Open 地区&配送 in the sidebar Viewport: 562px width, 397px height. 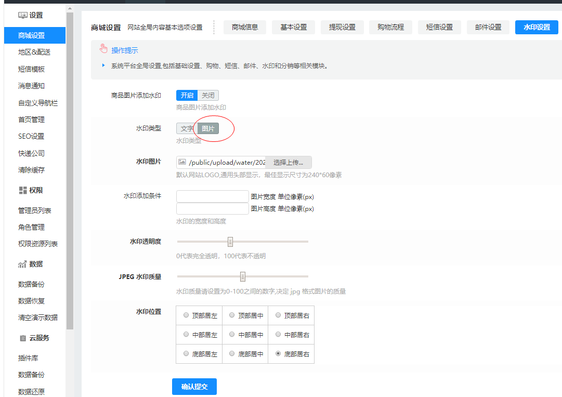pyautogui.click(x=34, y=52)
